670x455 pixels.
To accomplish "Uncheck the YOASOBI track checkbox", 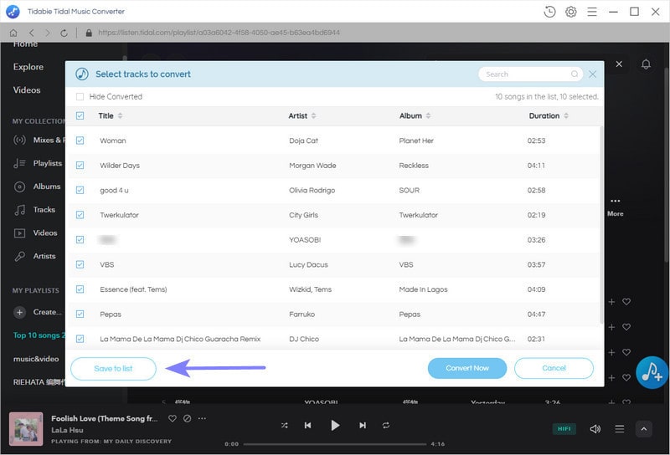I will 80,239.
